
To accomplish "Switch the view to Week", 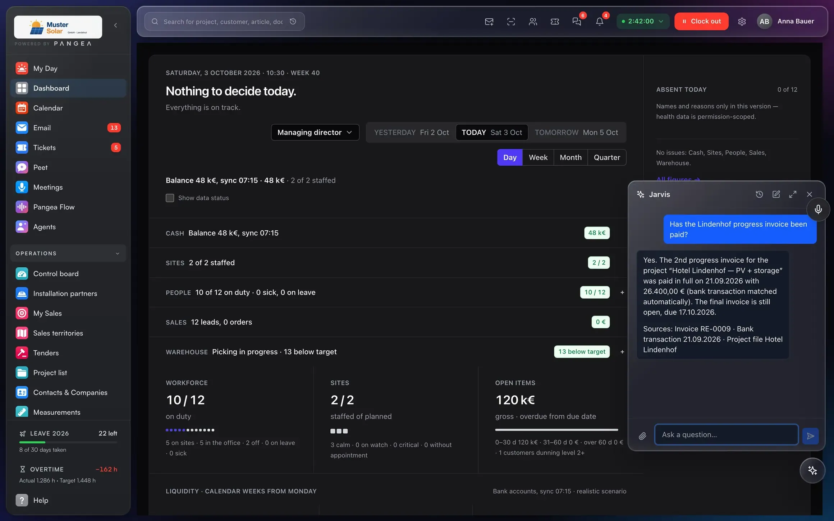I will pyautogui.click(x=538, y=157).
